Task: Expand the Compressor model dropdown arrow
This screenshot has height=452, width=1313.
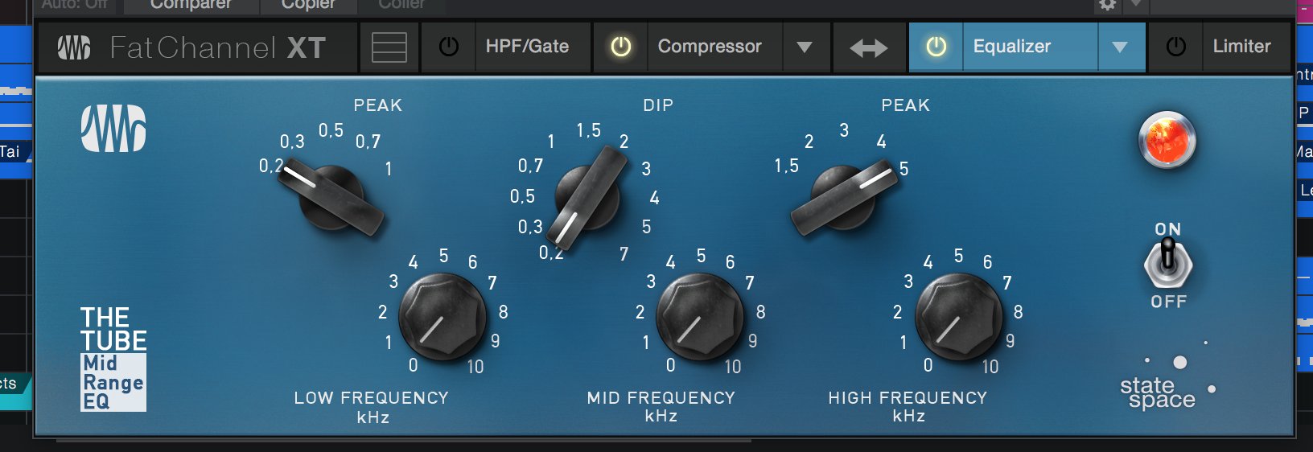Action: click(805, 47)
